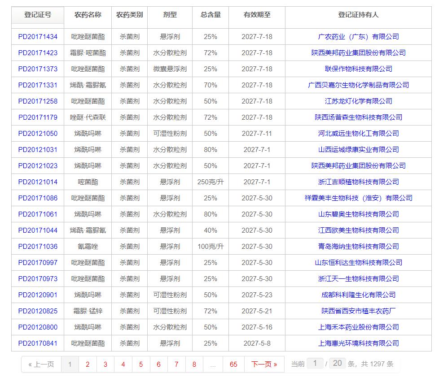Click 上海禾本药业股份有限公司 link

(x=358, y=327)
